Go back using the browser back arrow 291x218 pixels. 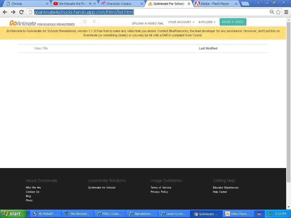coord(5,12)
